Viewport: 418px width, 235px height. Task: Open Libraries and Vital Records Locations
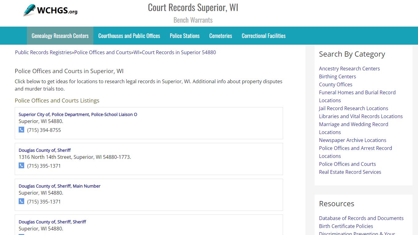(x=361, y=116)
